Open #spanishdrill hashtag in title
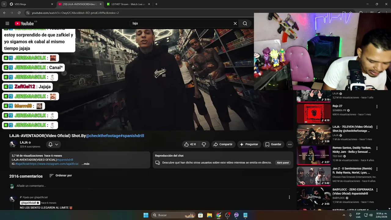This screenshot has height=220, width=391. (x=132, y=136)
